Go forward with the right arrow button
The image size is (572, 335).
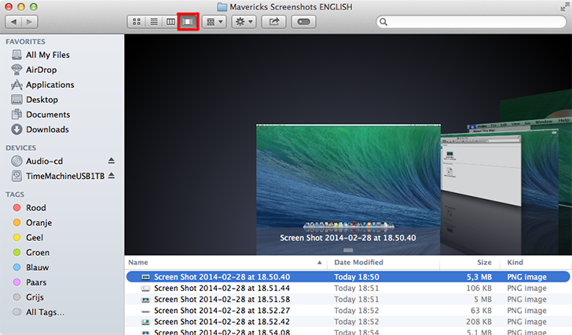[30, 22]
